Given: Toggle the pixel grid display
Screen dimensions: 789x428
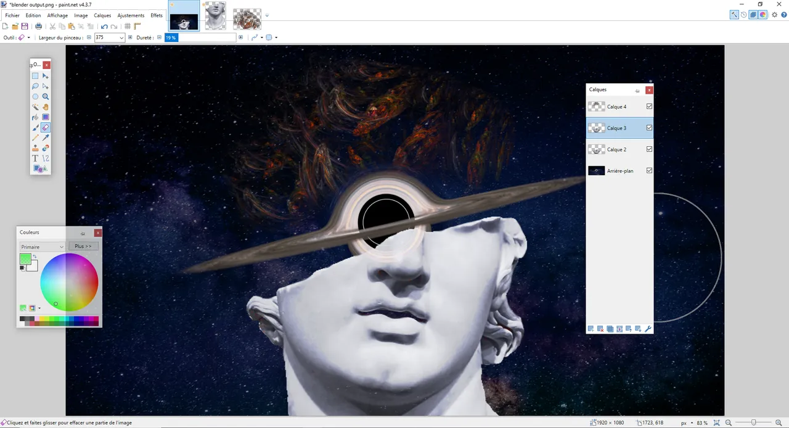Looking at the screenshot, I should pyautogui.click(x=128, y=27).
